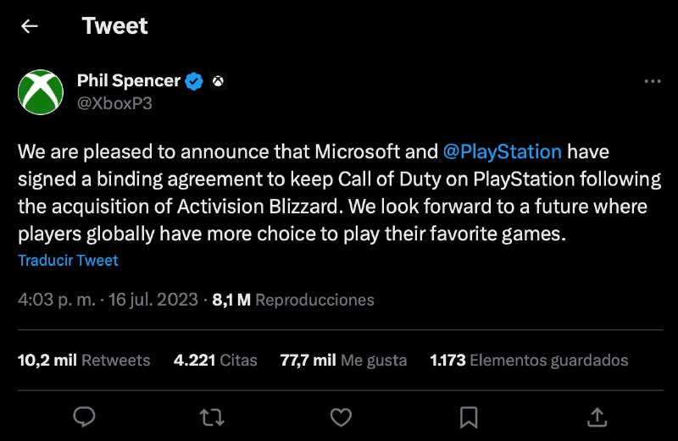Click the 8,1 M Reproducciones view count
This screenshot has width=678, height=441.
click(292, 300)
